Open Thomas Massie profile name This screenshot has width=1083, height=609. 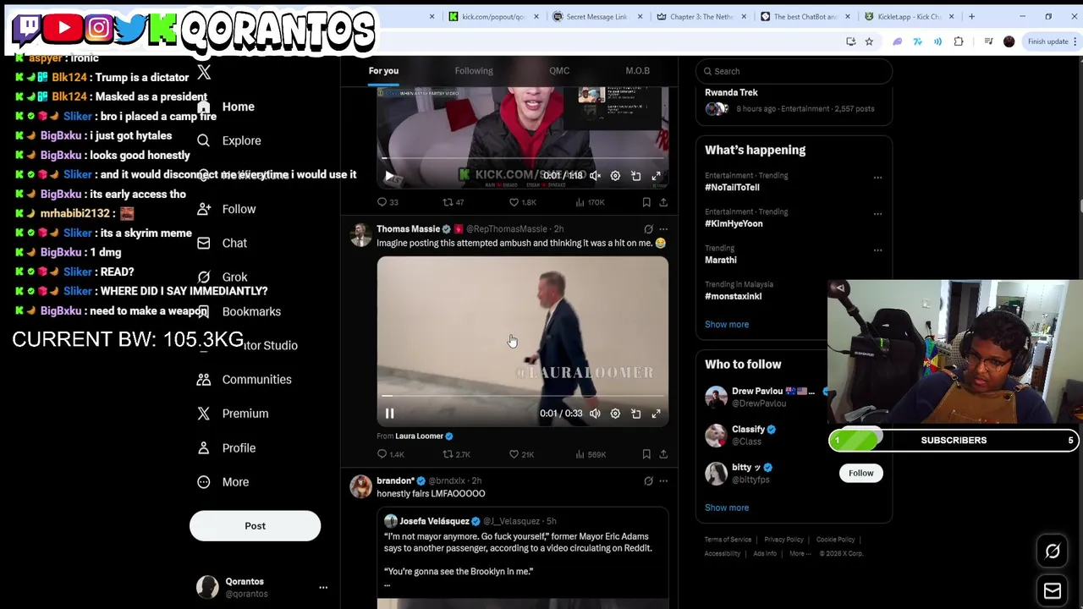point(408,229)
